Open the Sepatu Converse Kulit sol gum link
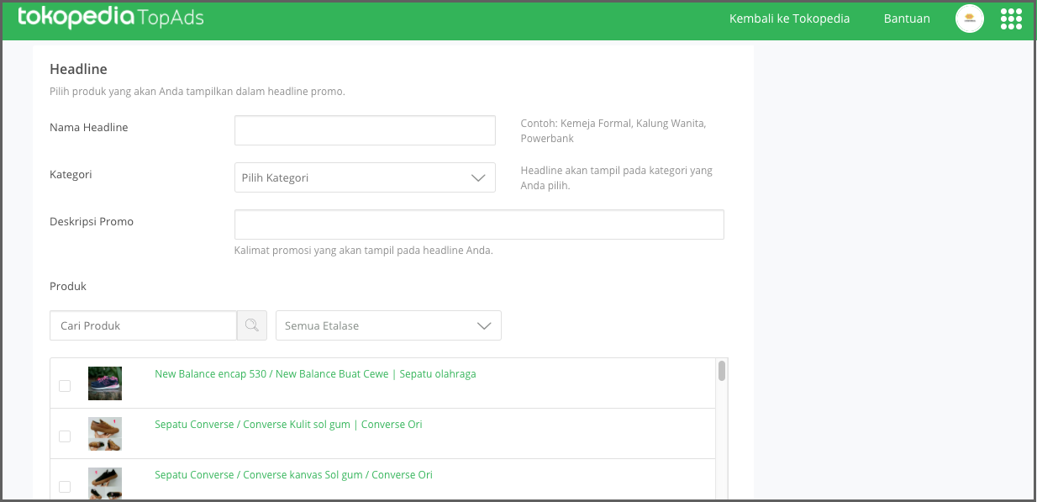 coord(288,425)
